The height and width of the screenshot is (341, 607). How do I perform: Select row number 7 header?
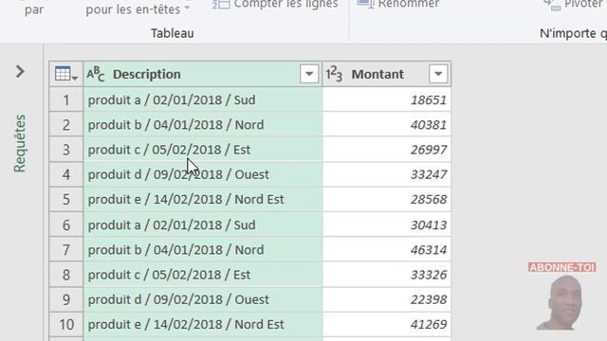(66, 250)
